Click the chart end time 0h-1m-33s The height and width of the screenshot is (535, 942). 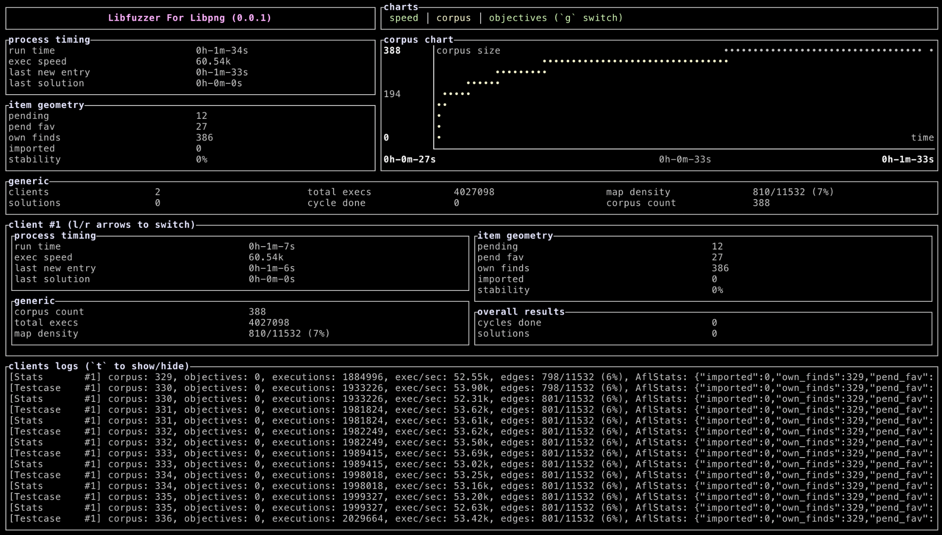907,160
